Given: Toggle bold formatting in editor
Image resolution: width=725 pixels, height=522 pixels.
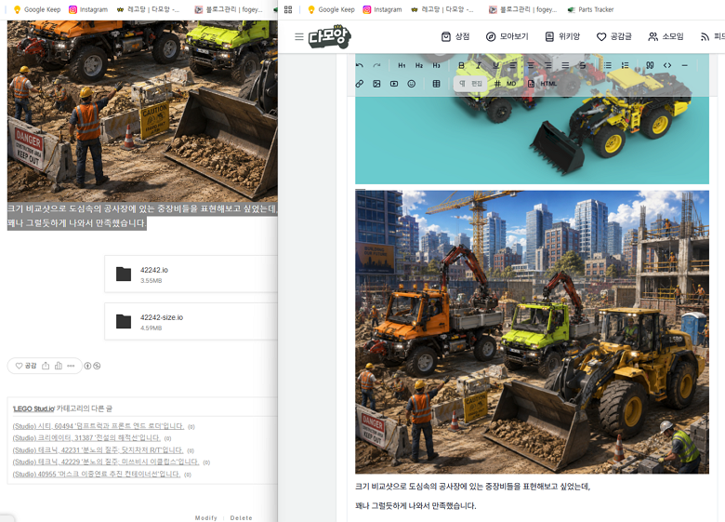Looking at the screenshot, I should pyautogui.click(x=461, y=65).
